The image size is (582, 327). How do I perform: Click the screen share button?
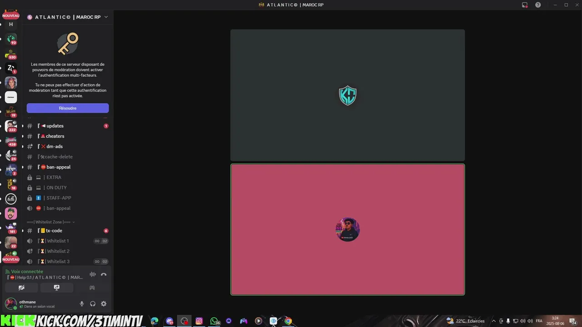pos(57,287)
